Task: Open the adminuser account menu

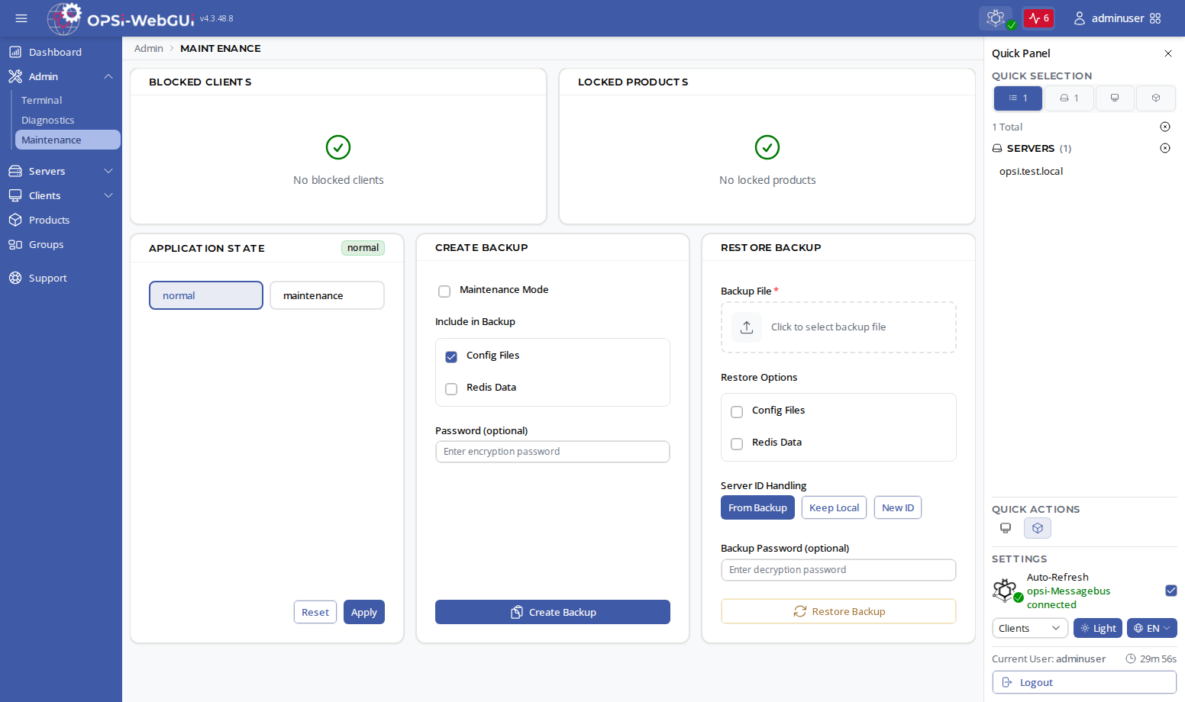Action: [x=1109, y=18]
